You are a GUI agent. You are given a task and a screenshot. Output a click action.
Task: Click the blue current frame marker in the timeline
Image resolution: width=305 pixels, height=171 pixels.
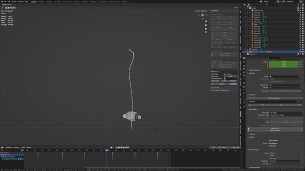click(107, 150)
